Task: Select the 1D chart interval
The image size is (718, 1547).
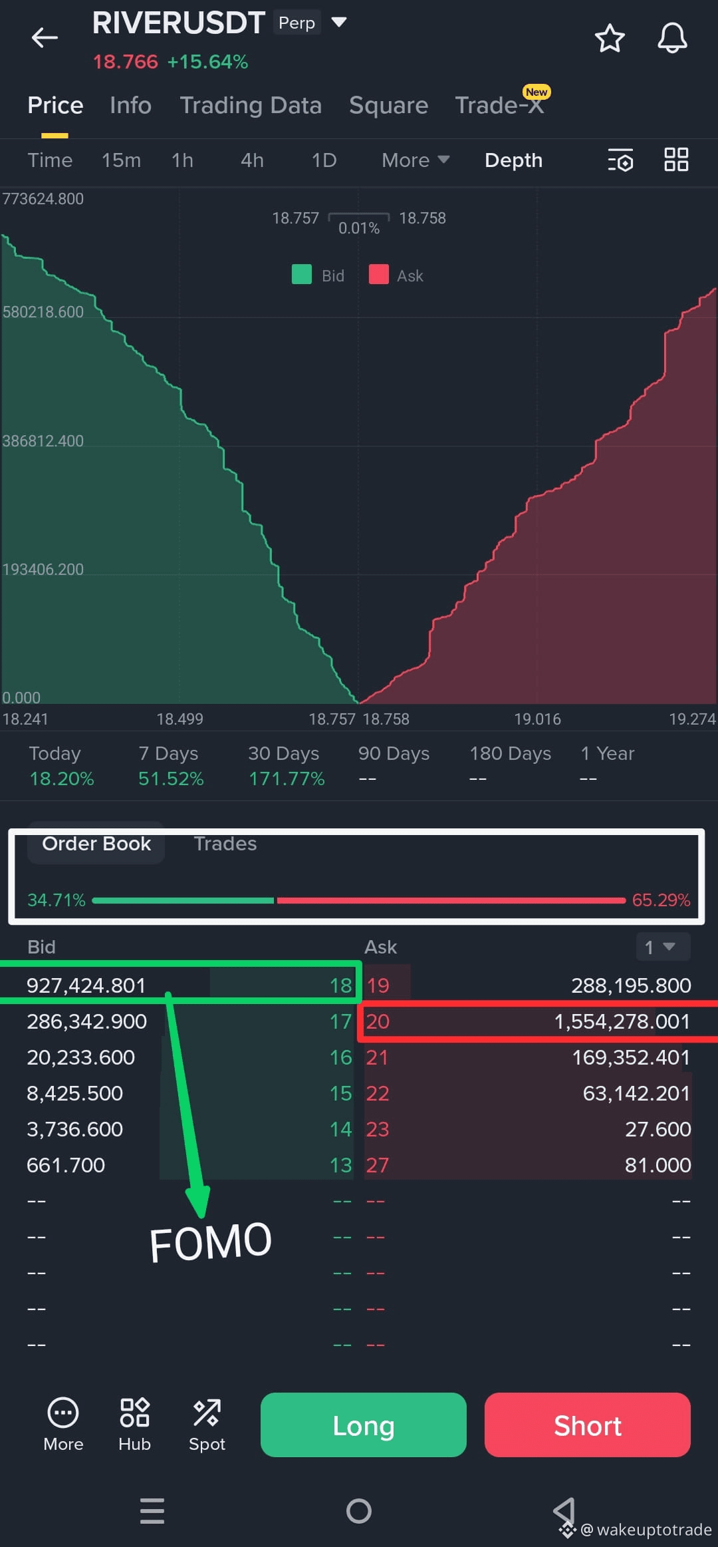Action: point(324,160)
